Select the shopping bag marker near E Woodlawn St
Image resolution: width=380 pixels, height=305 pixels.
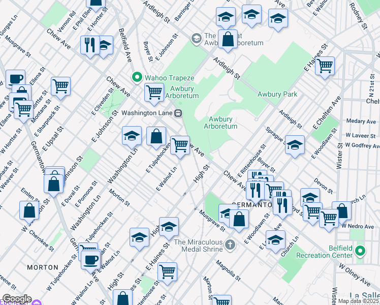239,220
